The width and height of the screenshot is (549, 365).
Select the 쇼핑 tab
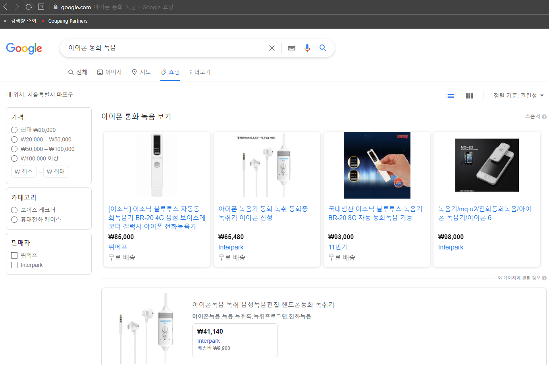(170, 72)
